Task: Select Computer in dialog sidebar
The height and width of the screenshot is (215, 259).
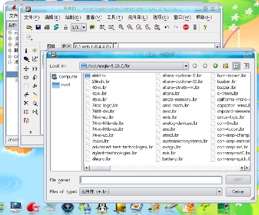Action: click(65, 77)
